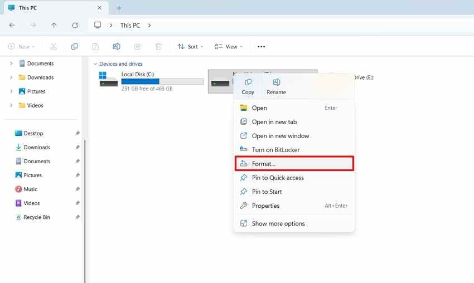
Task: Expand the Downloads tree node
Action: click(11, 77)
